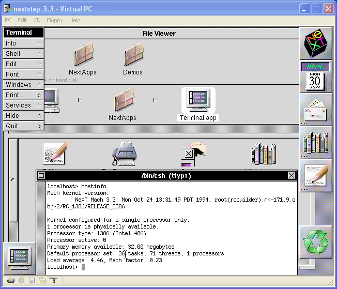337x289 pixels.
Task: Click the floppy disk status icon
Action: [32, 280]
